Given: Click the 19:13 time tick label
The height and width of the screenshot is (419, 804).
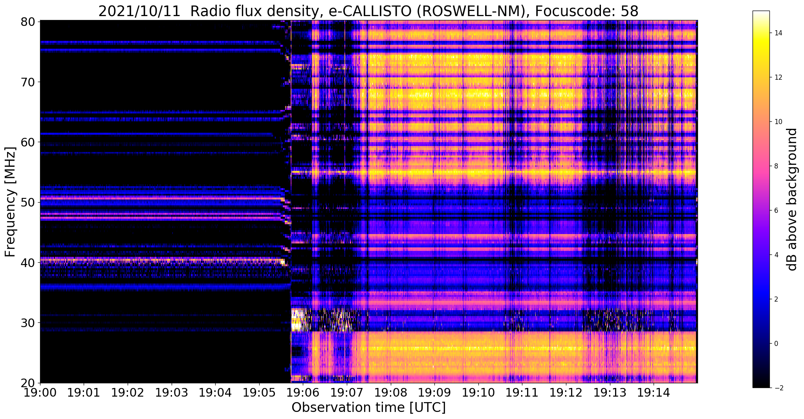Looking at the screenshot, I should 610,393.
